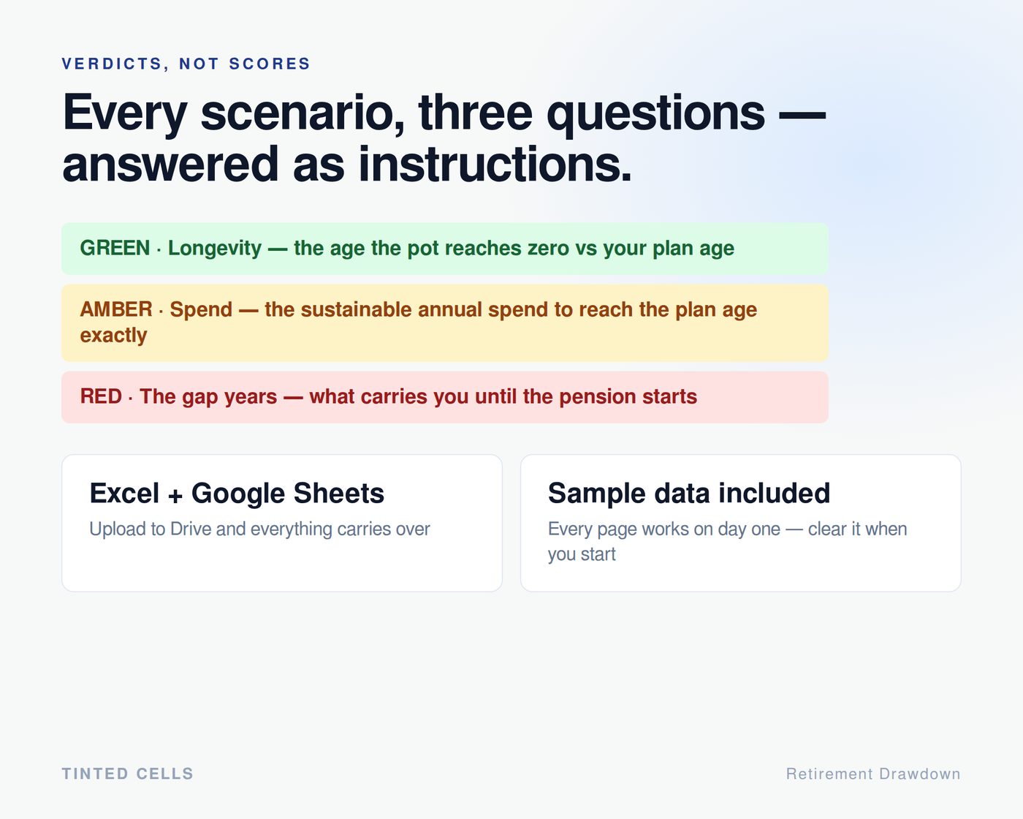Viewport: 1023px width, 819px height.
Task: Select the green Longevity verdict bar
Action: pos(445,249)
